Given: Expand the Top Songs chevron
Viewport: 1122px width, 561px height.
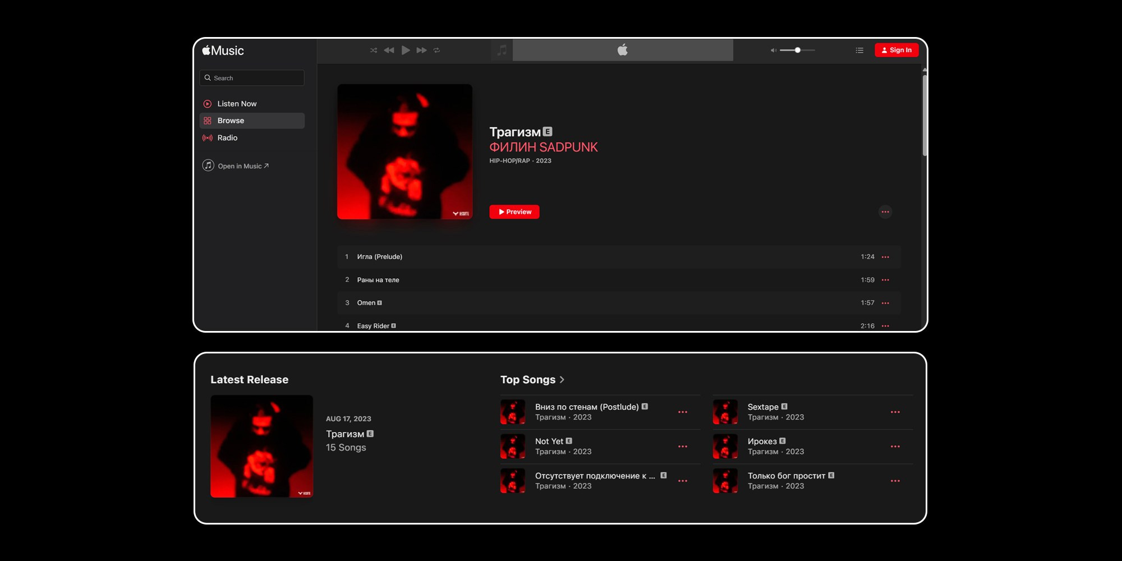Looking at the screenshot, I should 562,380.
